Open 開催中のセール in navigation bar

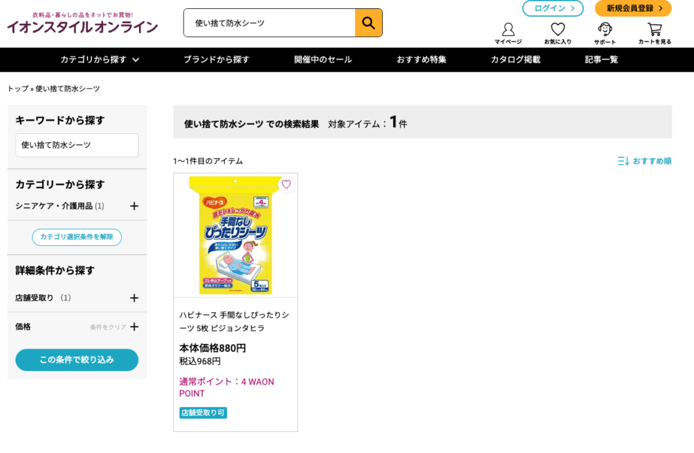(x=323, y=60)
